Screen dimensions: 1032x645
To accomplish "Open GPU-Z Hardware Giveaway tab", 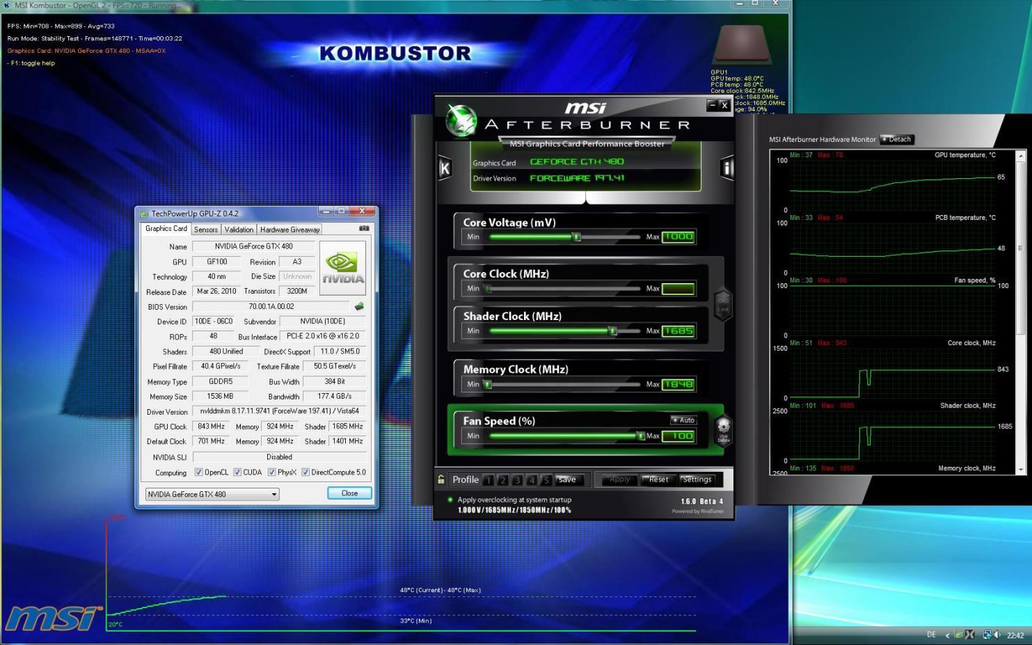I will tap(290, 230).
